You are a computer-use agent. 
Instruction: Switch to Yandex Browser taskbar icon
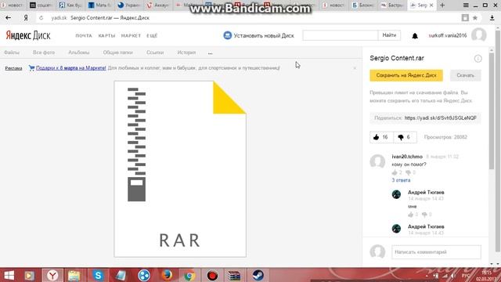52,275
